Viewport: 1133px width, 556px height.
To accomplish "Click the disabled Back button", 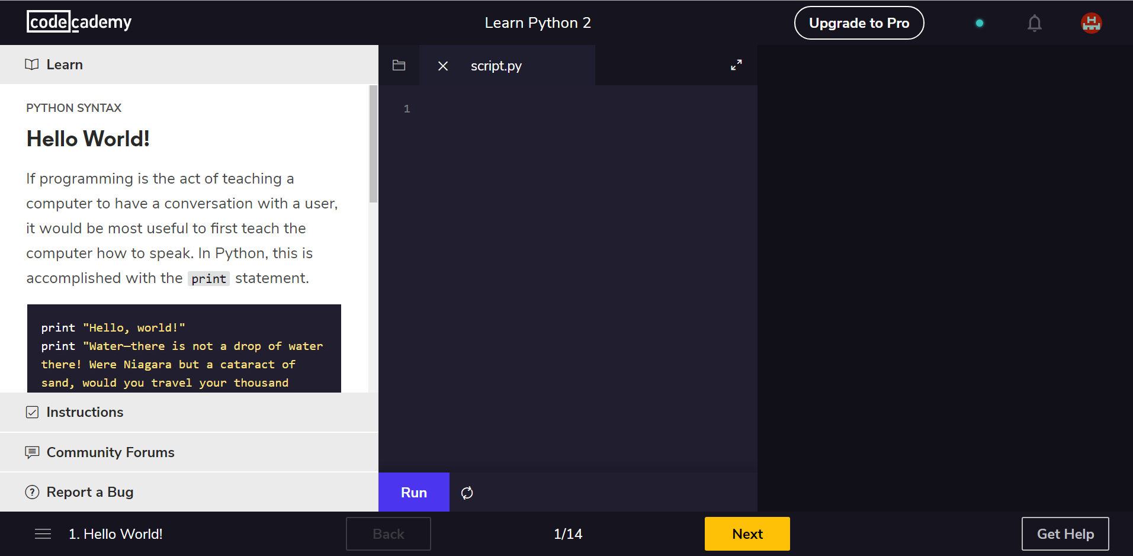I will click(x=389, y=533).
